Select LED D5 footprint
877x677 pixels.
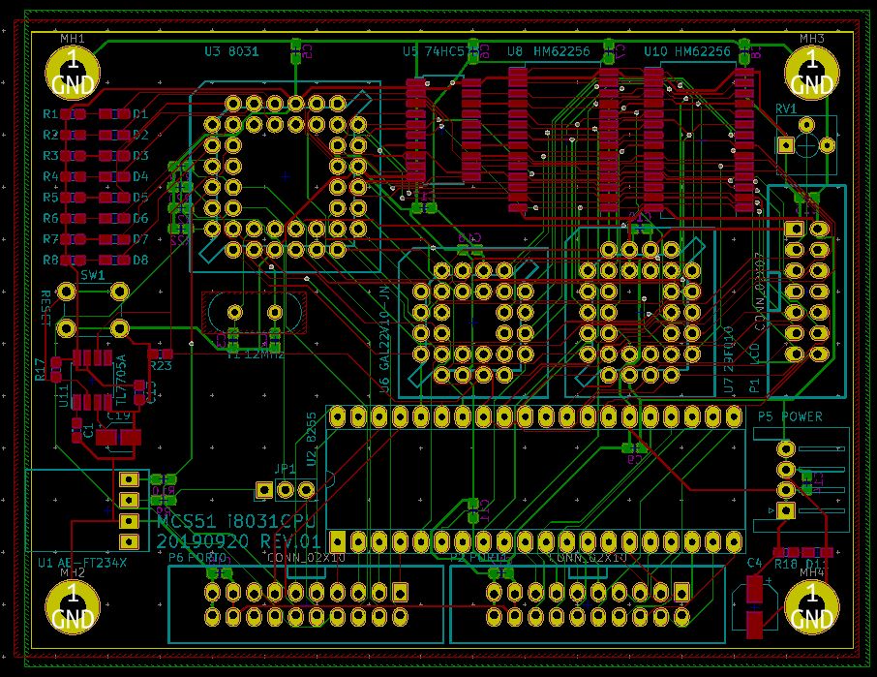(114, 198)
